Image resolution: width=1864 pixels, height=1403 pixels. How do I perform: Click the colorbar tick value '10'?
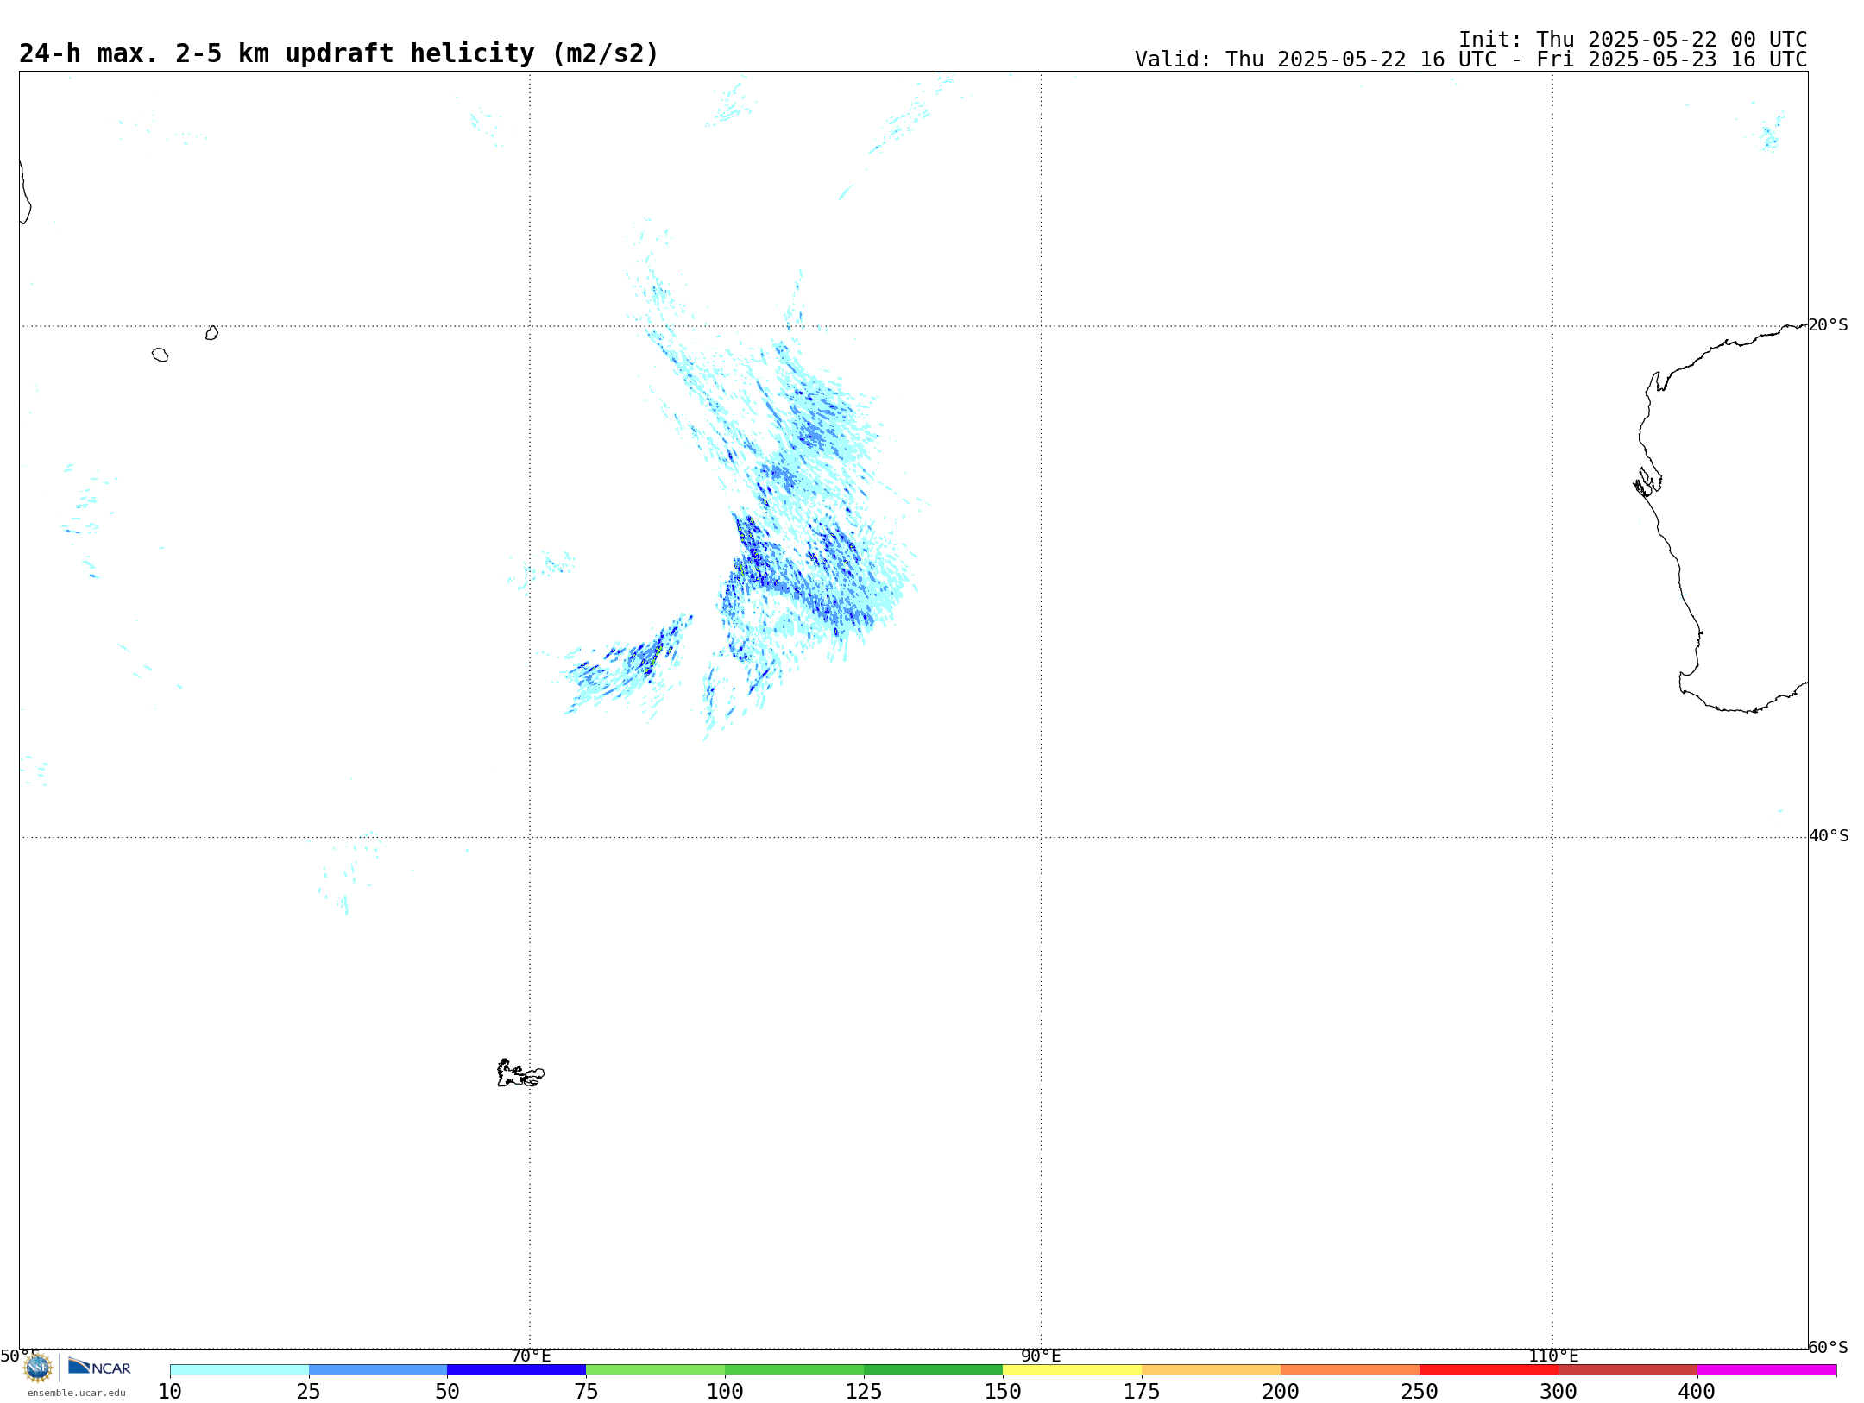click(170, 1392)
